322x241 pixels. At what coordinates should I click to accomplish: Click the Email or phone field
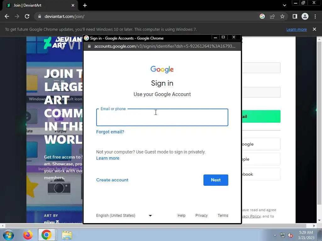click(x=162, y=117)
